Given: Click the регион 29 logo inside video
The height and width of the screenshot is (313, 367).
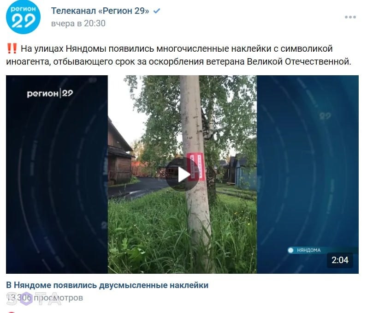Looking at the screenshot, I should click(50, 93).
